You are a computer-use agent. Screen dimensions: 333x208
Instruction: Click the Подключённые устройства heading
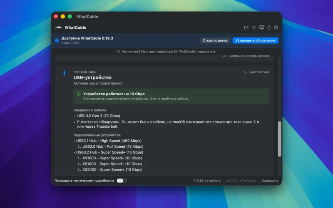coord(97,135)
